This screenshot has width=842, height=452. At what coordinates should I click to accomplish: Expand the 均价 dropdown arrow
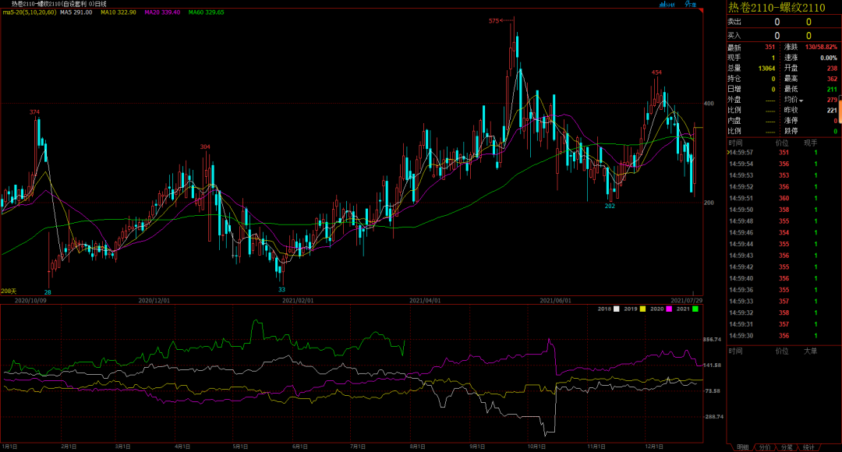(801, 101)
